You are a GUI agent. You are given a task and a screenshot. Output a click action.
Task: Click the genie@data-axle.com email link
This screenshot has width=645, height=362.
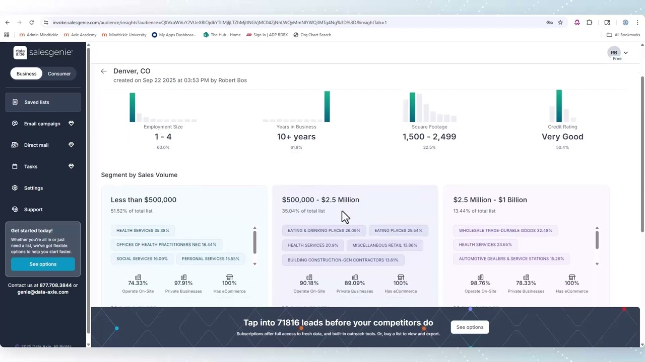[43, 292]
